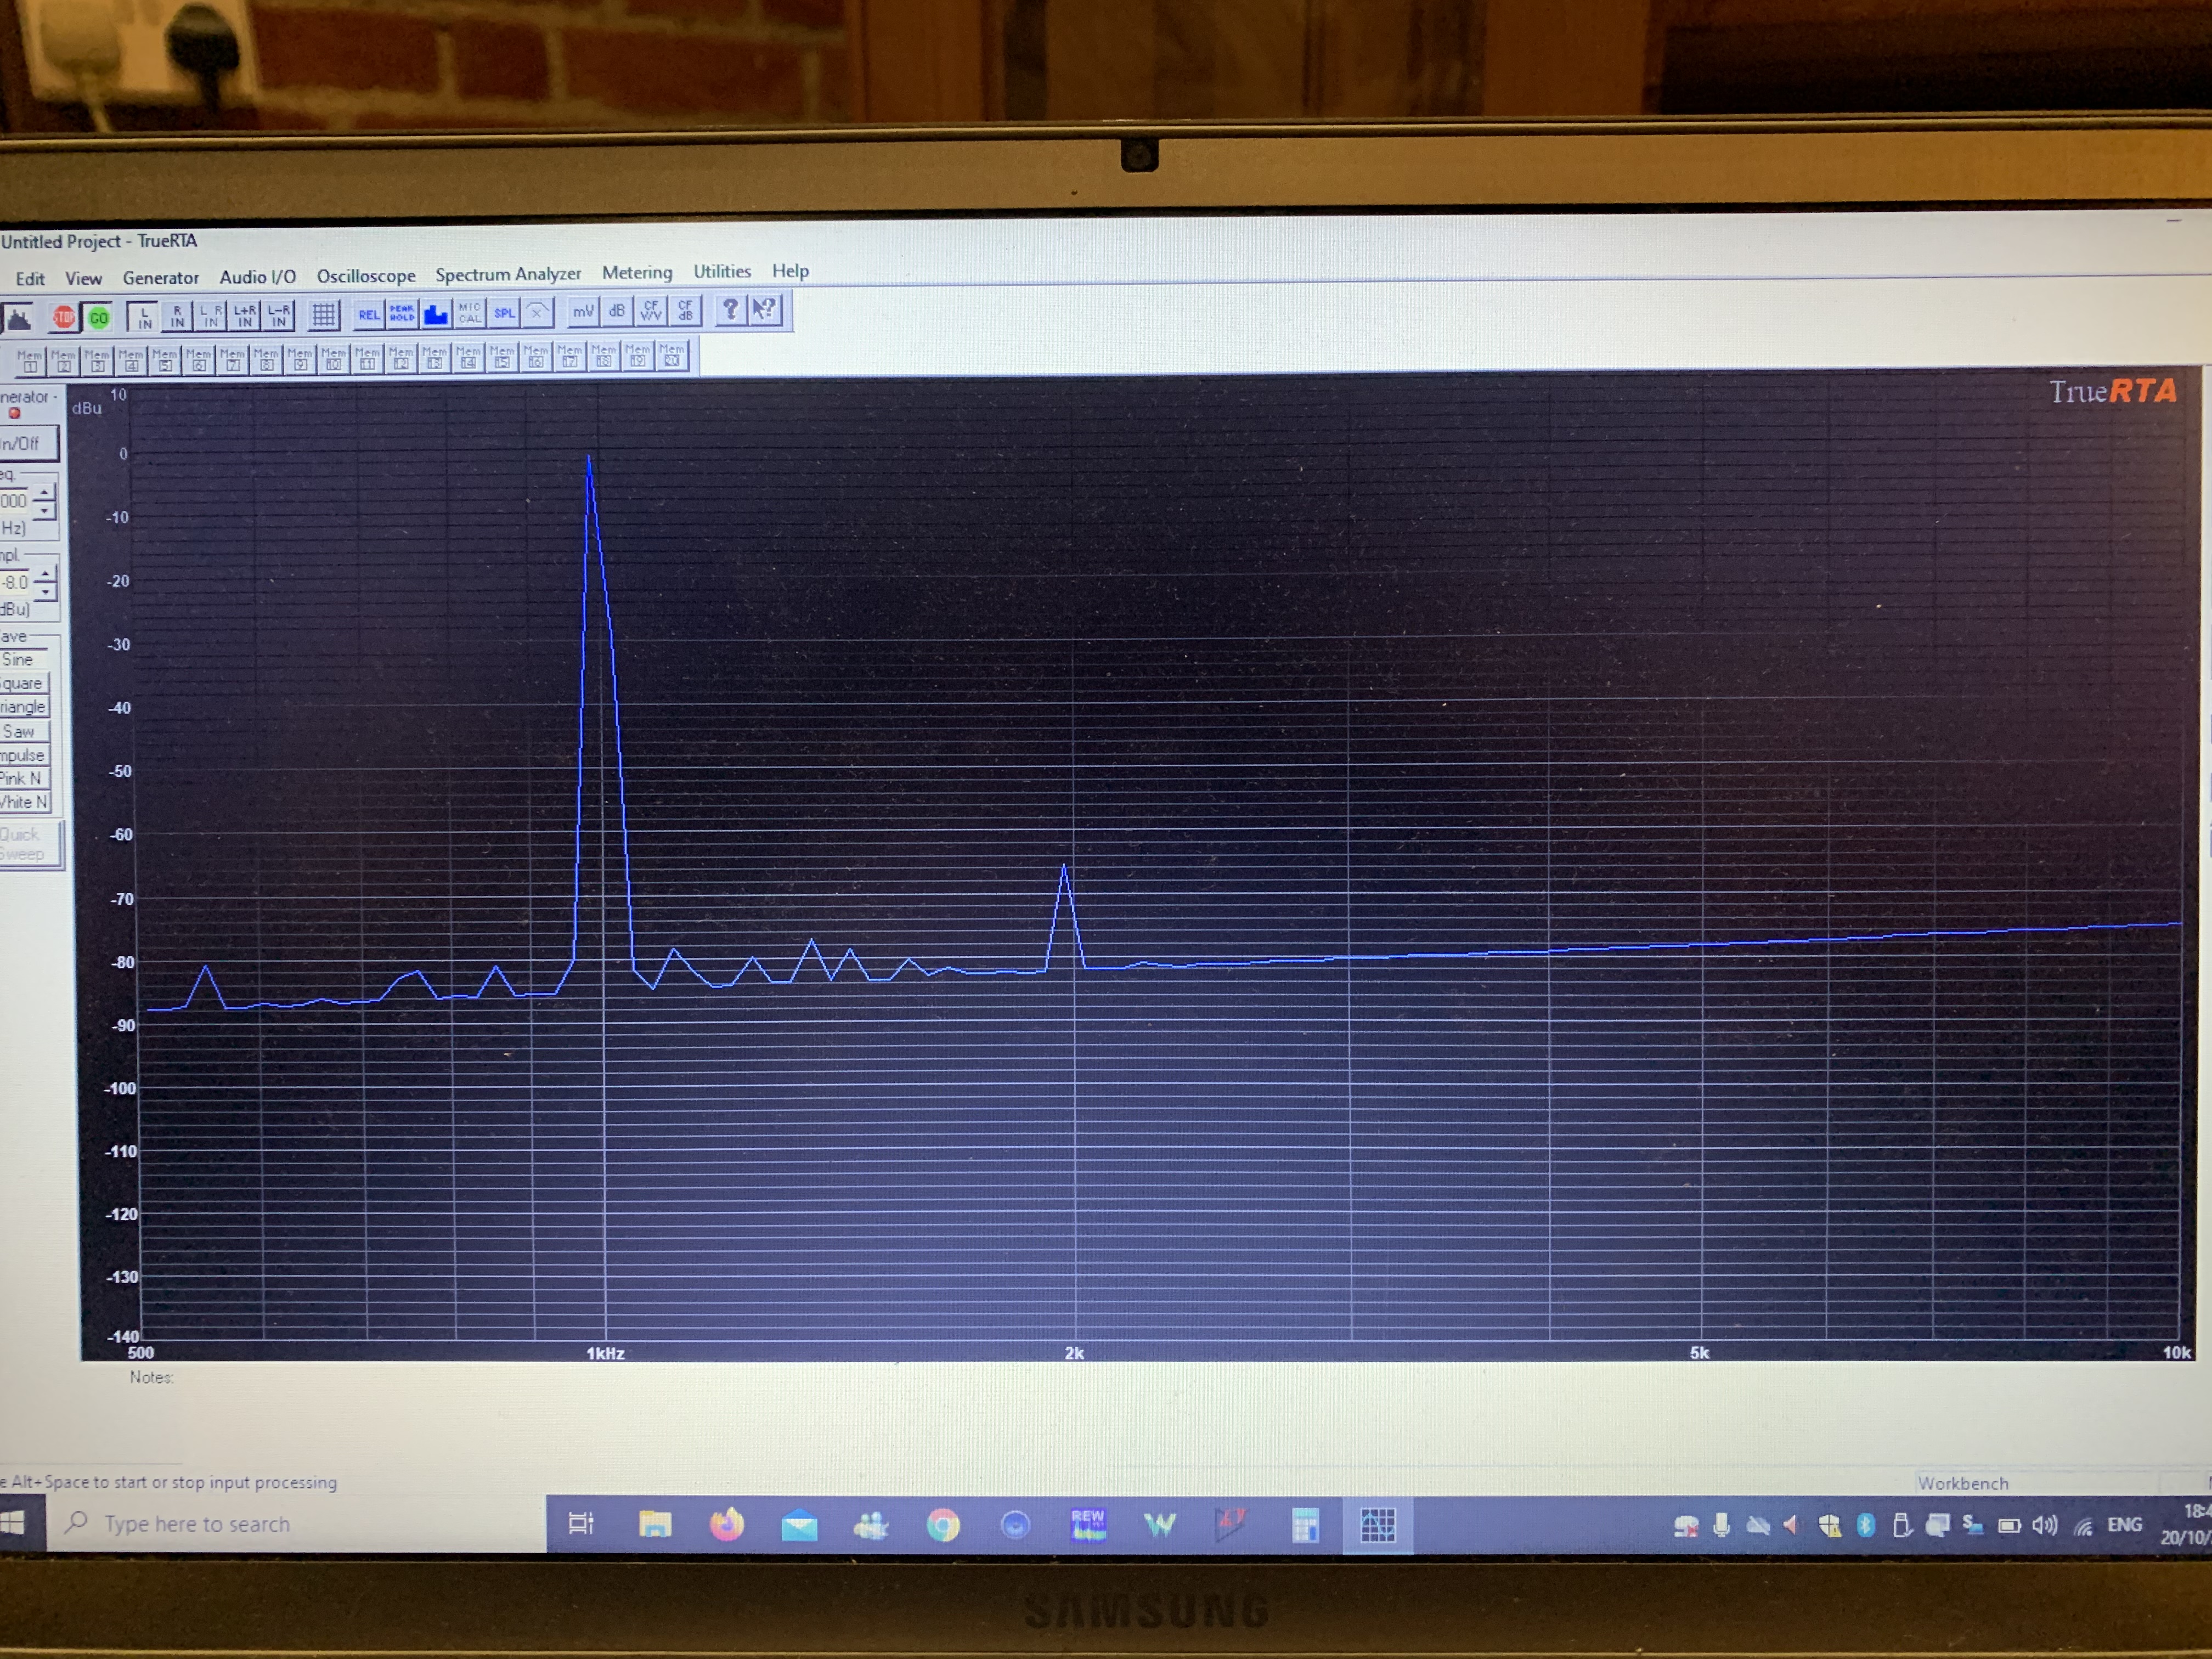Image resolution: width=2212 pixels, height=1659 pixels.
Task: Open the Help menu
Action: point(790,270)
